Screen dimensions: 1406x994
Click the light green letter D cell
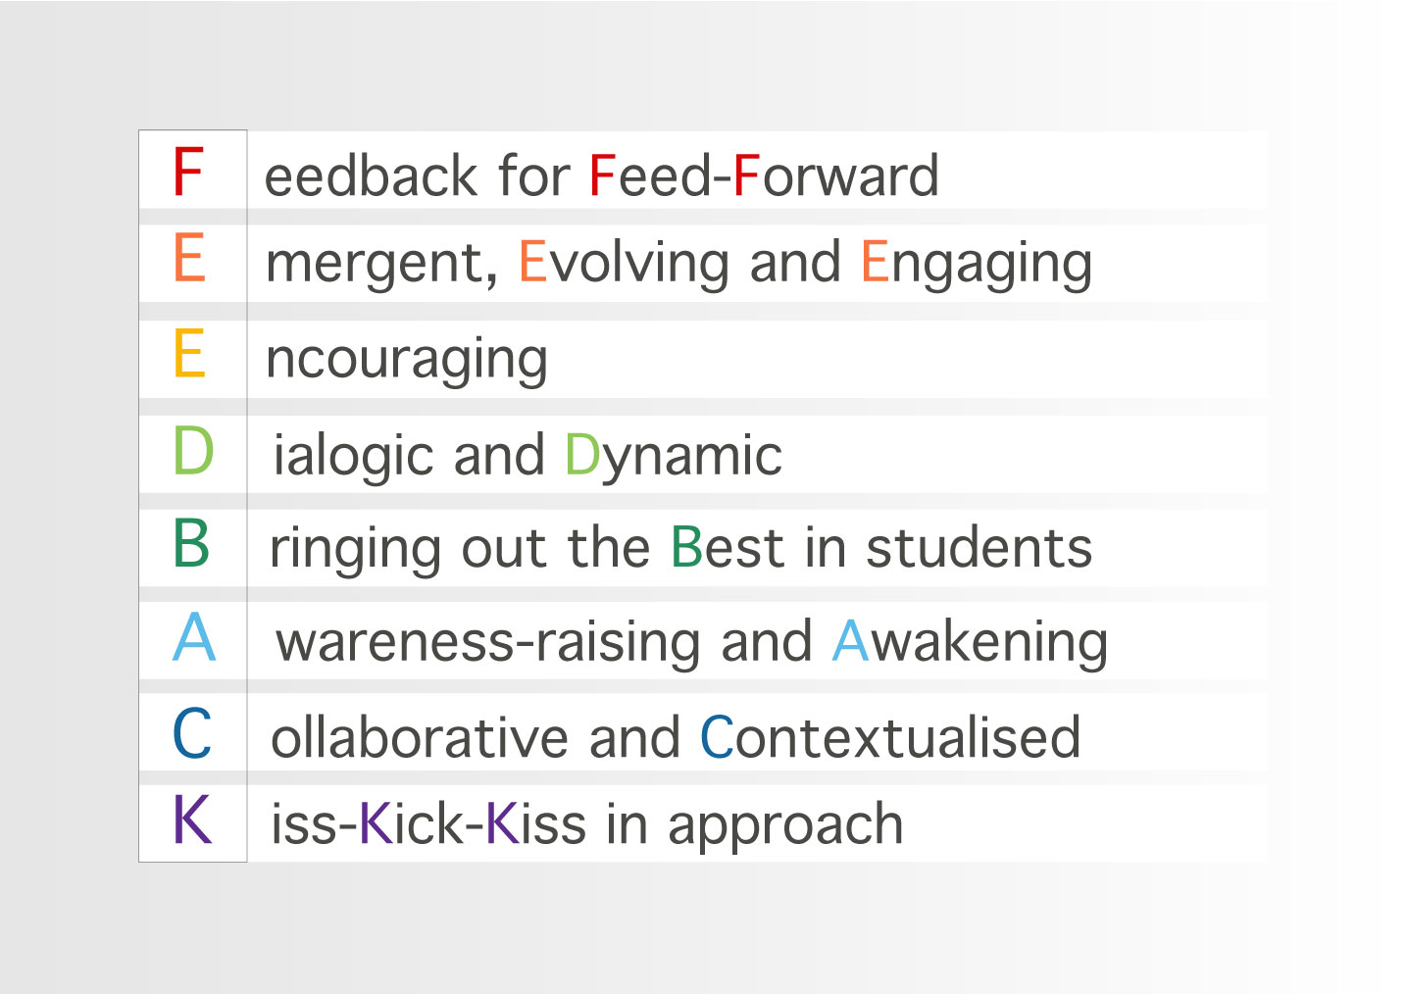(192, 454)
